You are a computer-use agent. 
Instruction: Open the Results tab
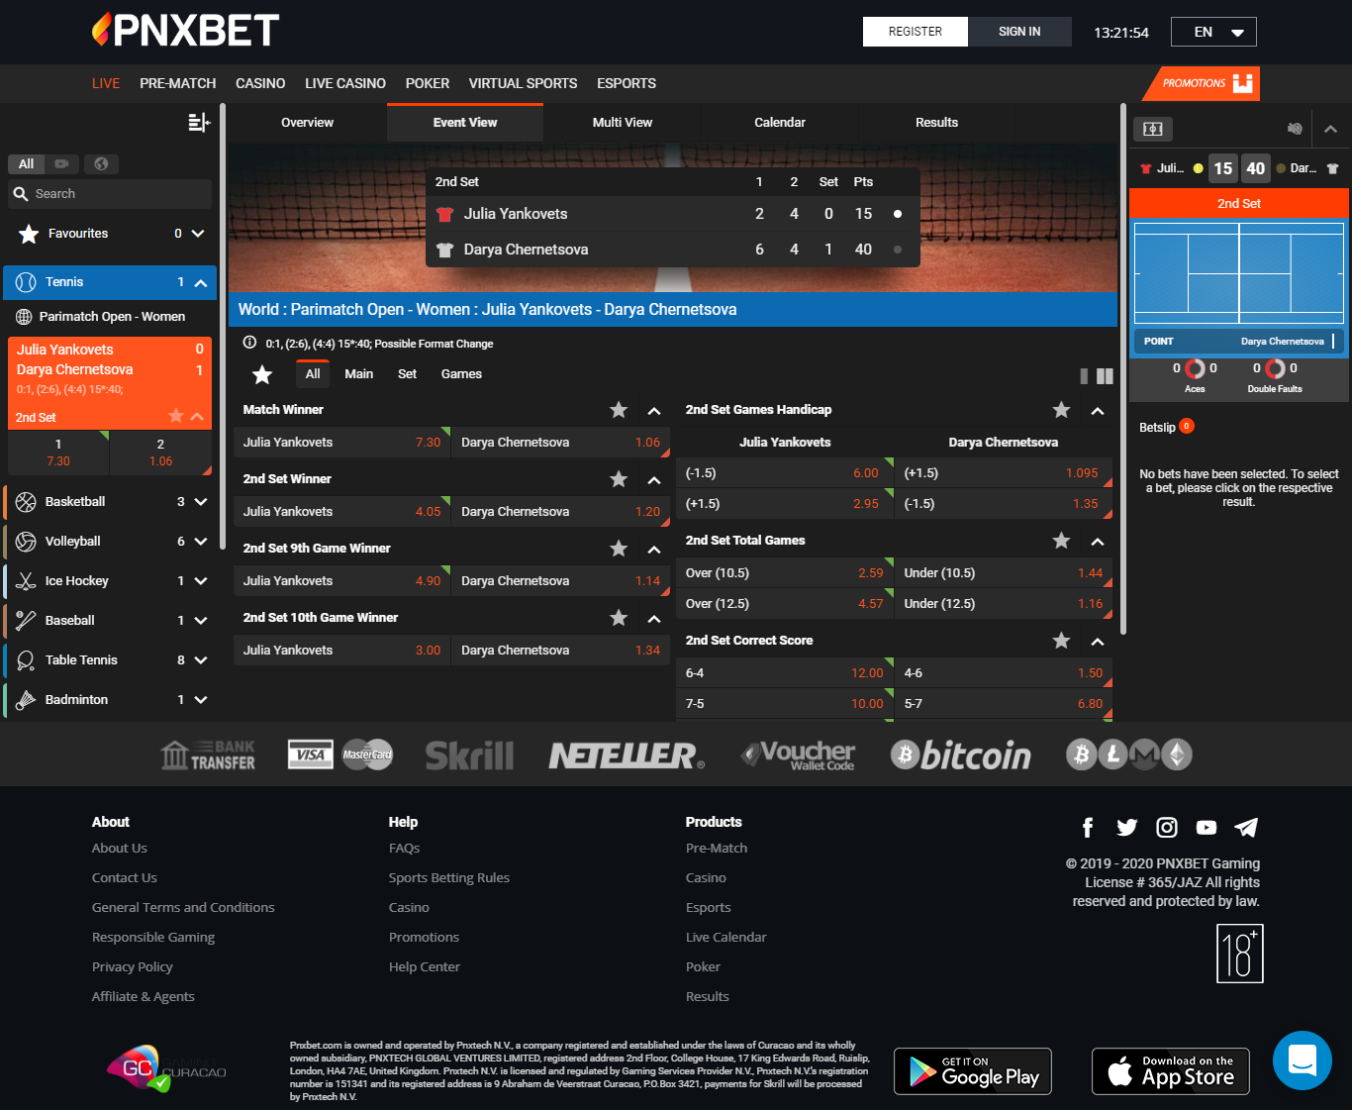tap(936, 123)
